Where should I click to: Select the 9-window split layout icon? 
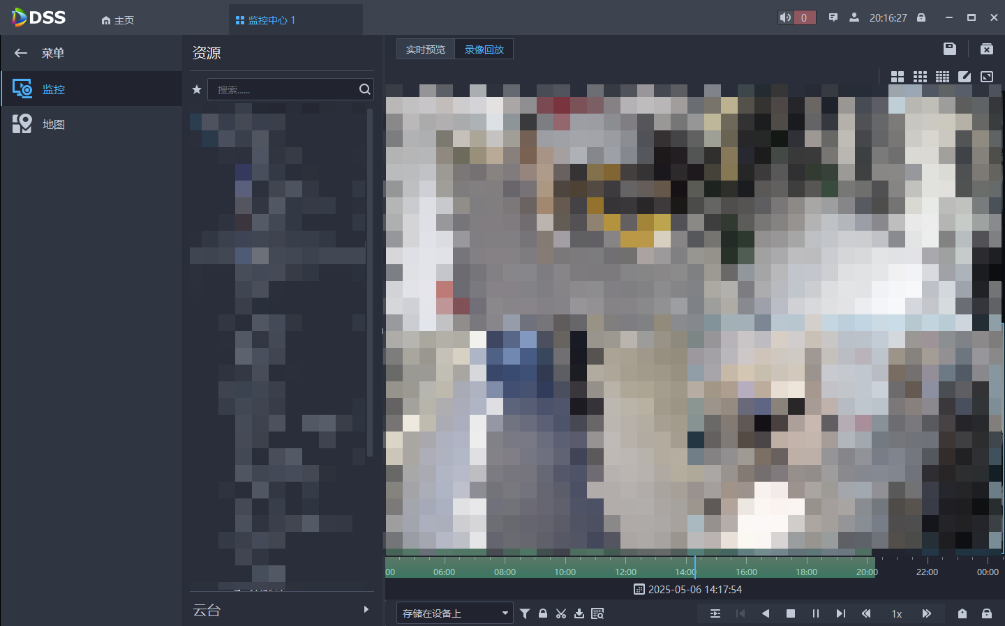tap(920, 77)
